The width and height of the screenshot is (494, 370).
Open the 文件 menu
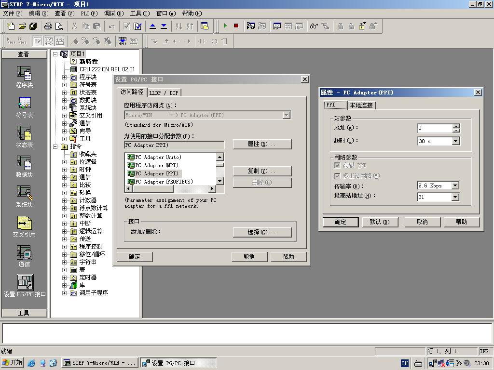click(12, 13)
